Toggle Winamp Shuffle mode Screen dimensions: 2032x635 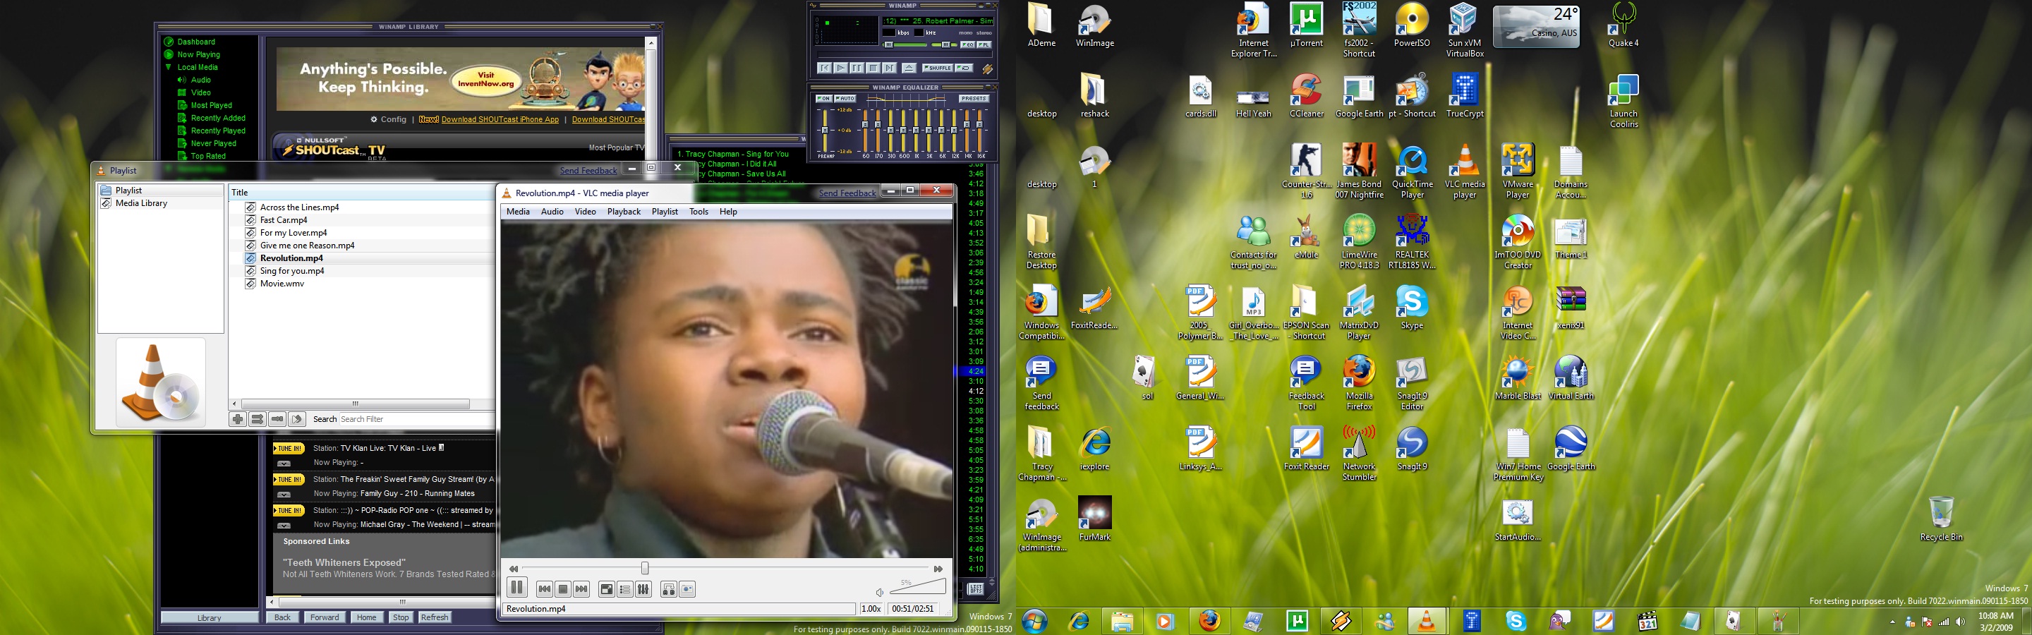click(x=938, y=68)
